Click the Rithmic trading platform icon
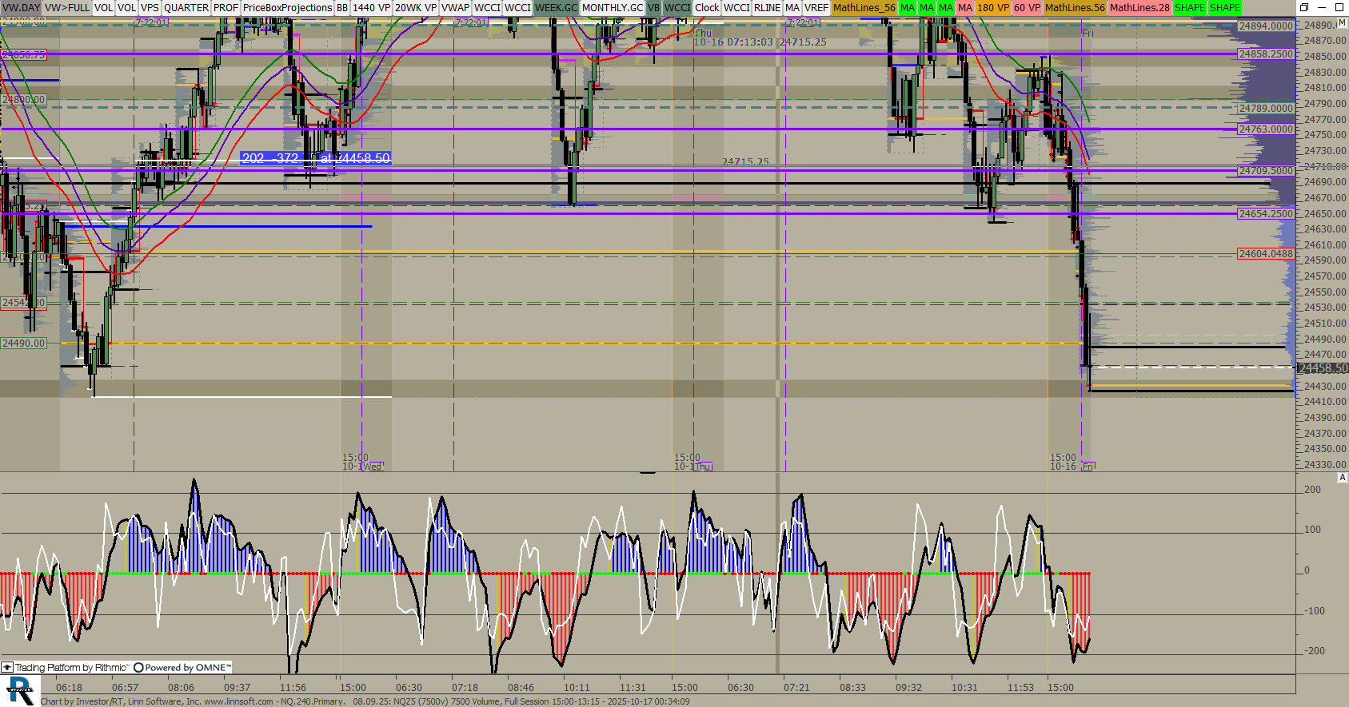1349x707 pixels. (7, 667)
